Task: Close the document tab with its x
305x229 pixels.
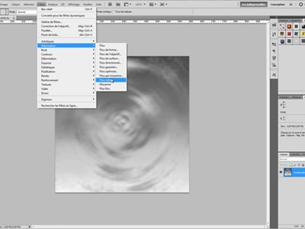Action: pyautogui.click(x=14, y=18)
